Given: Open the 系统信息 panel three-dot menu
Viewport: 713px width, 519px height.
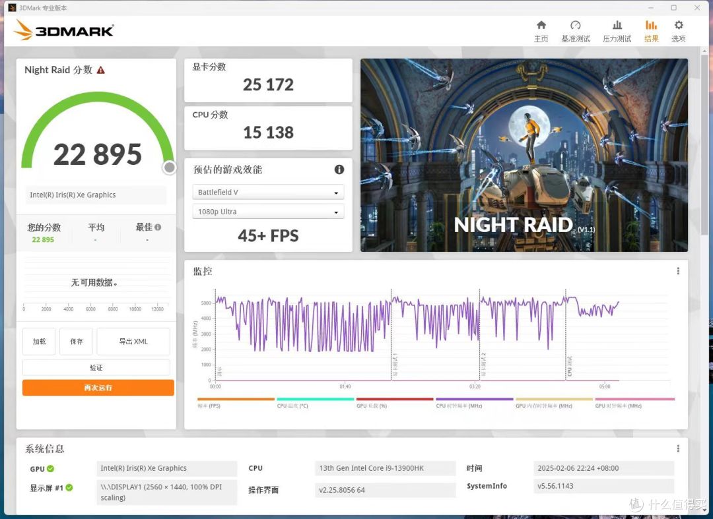Looking at the screenshot, I should [x=678, y=448].
